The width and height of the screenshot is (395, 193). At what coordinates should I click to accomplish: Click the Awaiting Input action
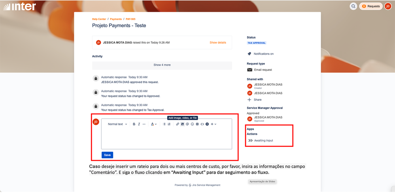pos(261,141)
